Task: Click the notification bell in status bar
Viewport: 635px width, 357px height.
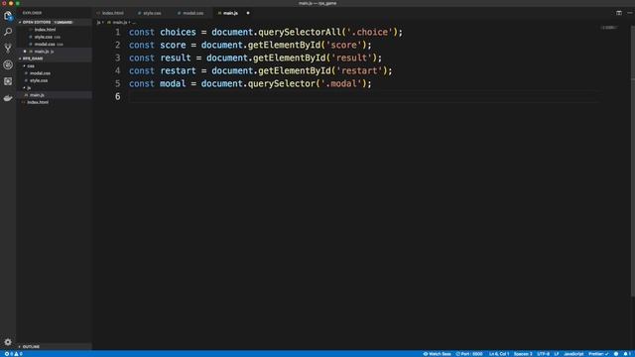Action: coord(627,354)
